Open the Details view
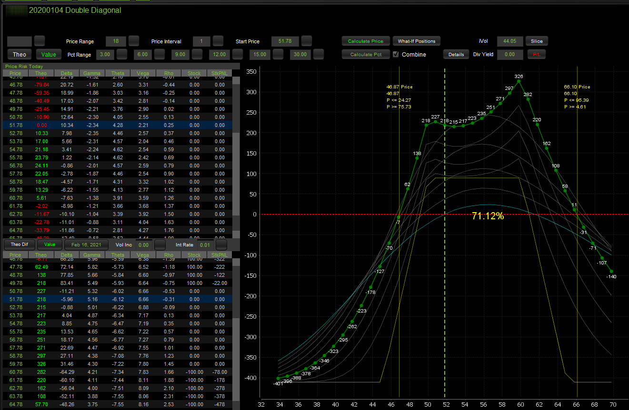 (456, 54)
